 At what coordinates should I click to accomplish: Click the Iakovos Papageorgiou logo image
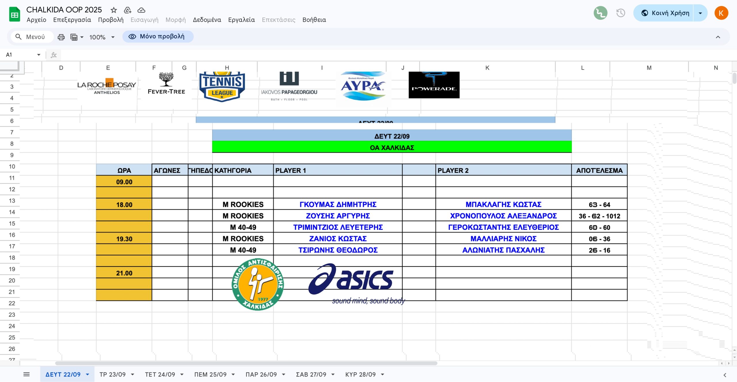[289, 86]
